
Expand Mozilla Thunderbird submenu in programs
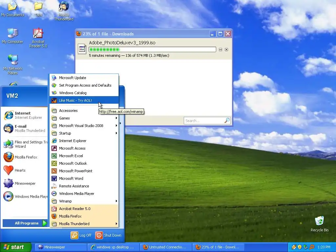pos(84,224)
